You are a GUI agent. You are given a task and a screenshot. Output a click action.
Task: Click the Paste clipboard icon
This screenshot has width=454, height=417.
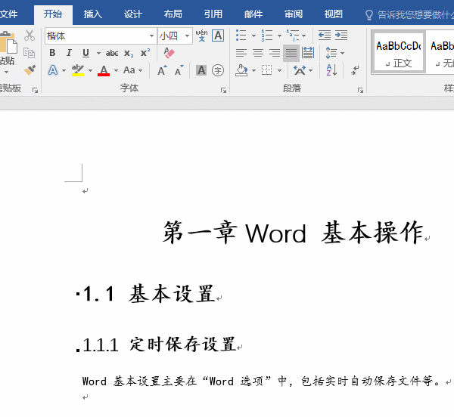[8, 43]
